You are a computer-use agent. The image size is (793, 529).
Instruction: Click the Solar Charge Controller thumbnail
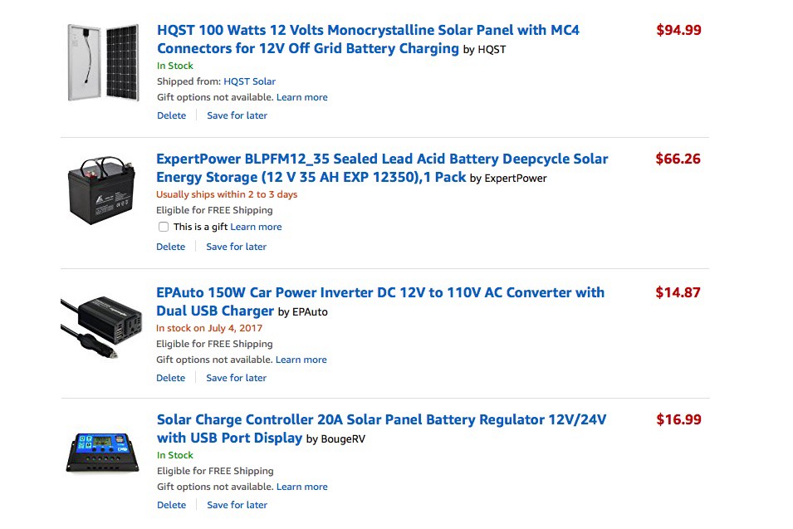tap(101, 453)
